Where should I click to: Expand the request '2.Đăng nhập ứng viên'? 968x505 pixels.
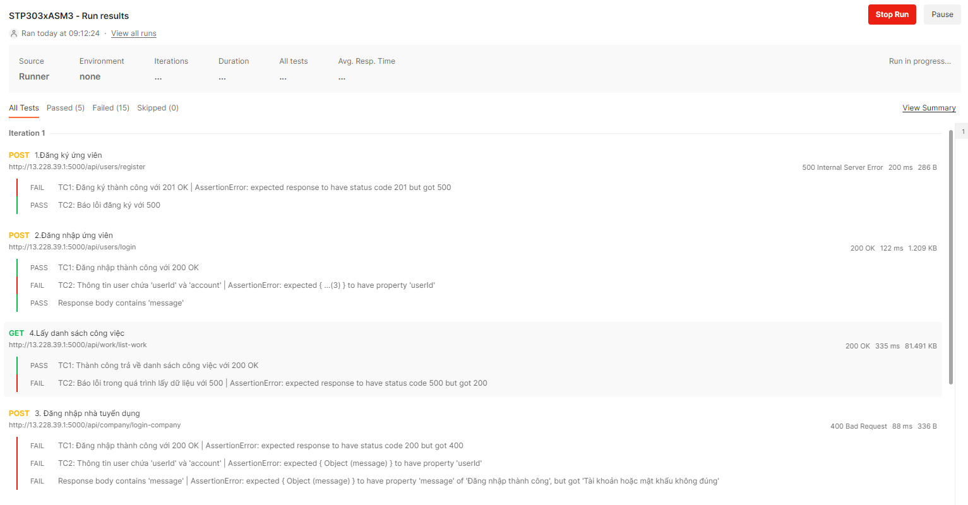(x=74, y=235)
